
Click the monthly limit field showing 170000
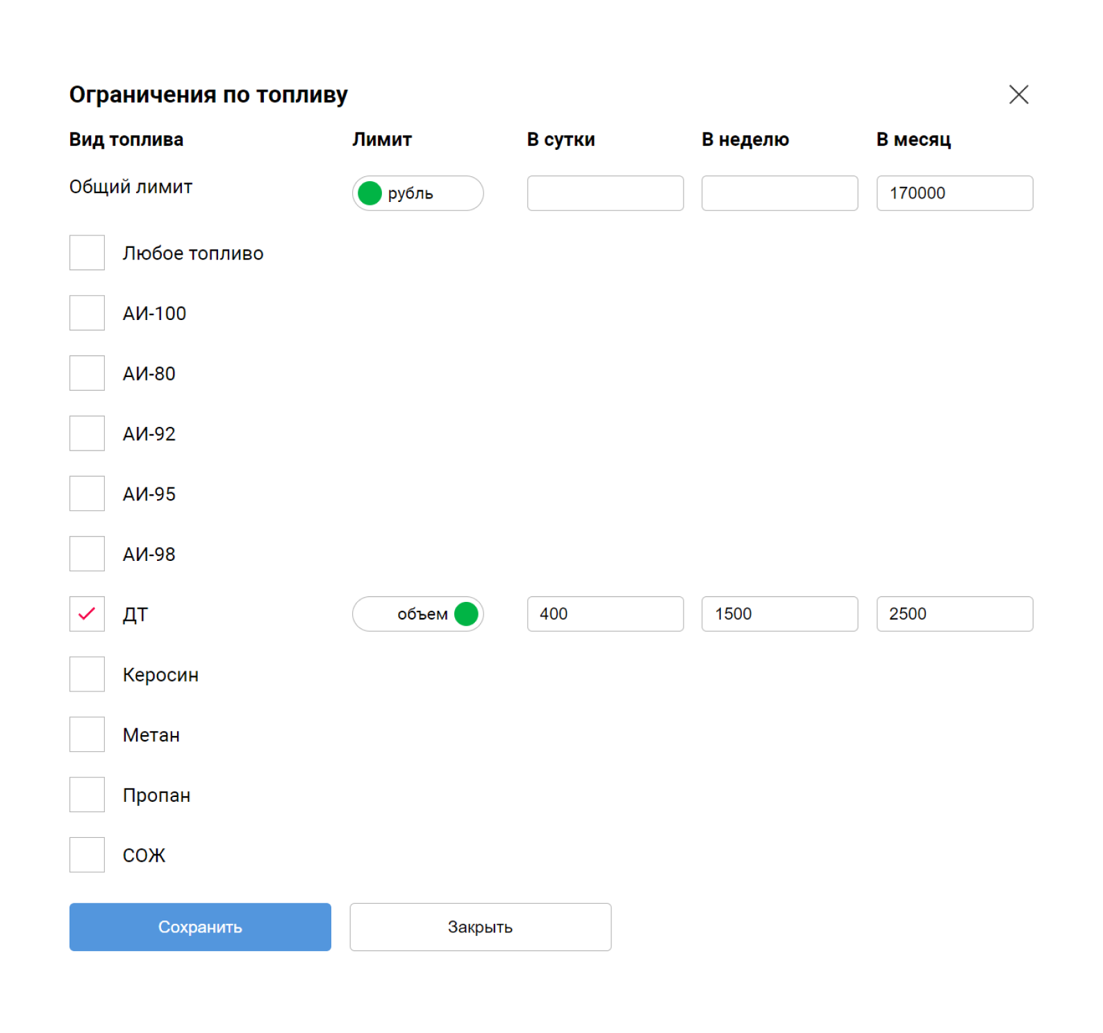954,193
